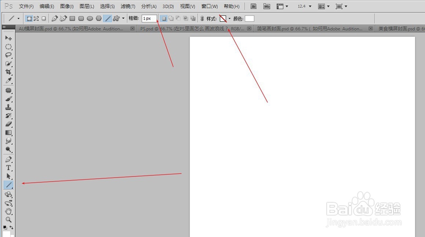Enable Fill Pixels mode
Screen dimensions: 425x237
pyautogui.click(x=44, y=18)
